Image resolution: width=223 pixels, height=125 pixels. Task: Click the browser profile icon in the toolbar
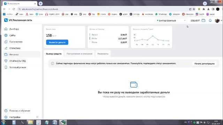(x=217, y=9)
